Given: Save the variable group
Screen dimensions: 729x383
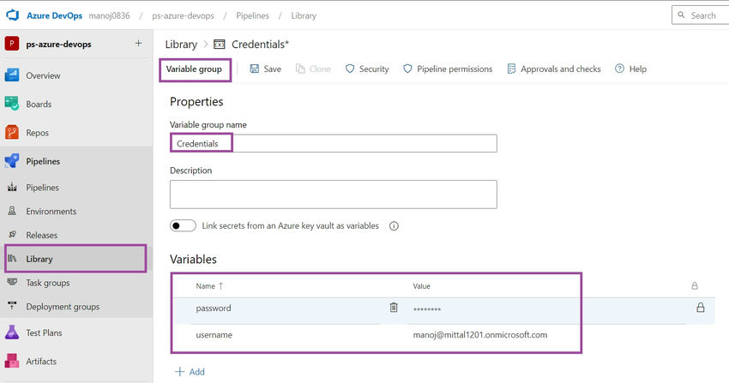Looking at the screenshot, I should [266, 69].
